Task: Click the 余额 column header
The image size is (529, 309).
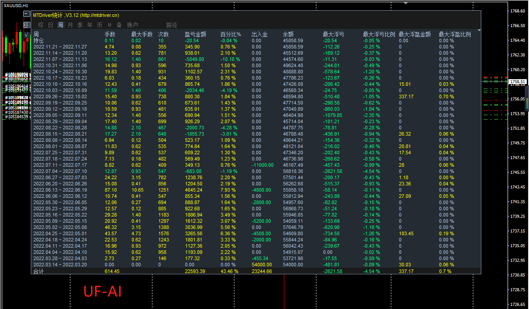Action: pyautogui.click(x=288, y=34)
